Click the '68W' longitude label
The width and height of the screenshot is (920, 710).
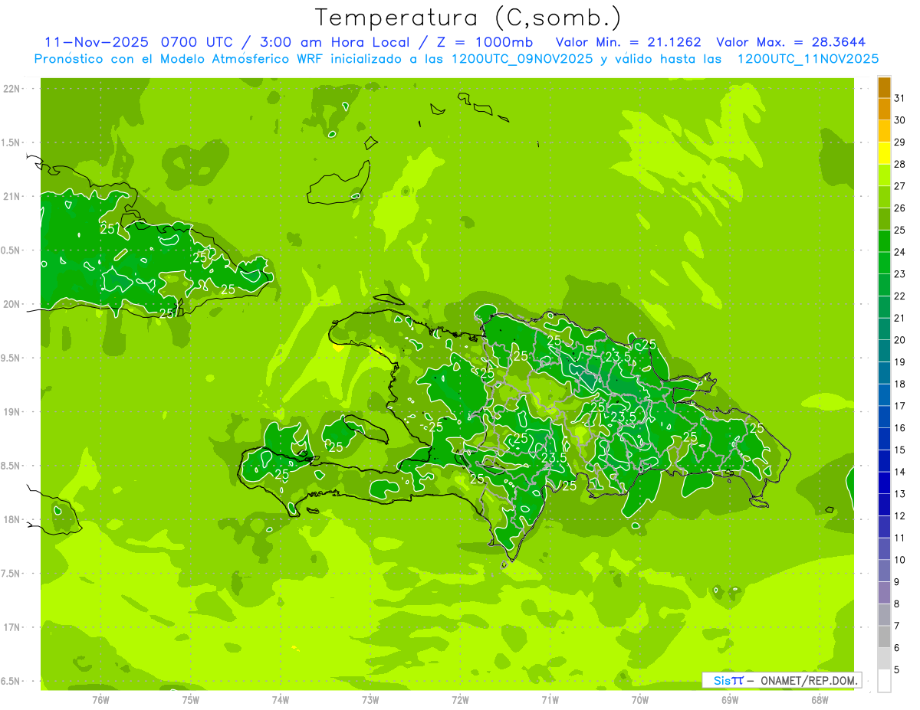[820, 699]
